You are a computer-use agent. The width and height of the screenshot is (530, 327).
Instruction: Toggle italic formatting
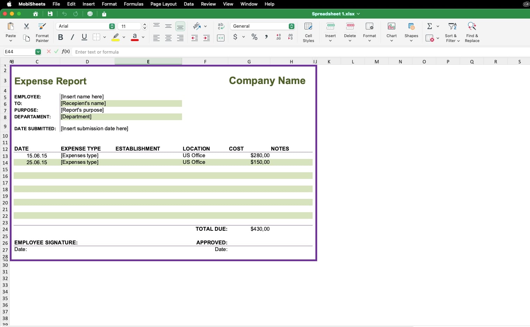(x=72, y=37)
